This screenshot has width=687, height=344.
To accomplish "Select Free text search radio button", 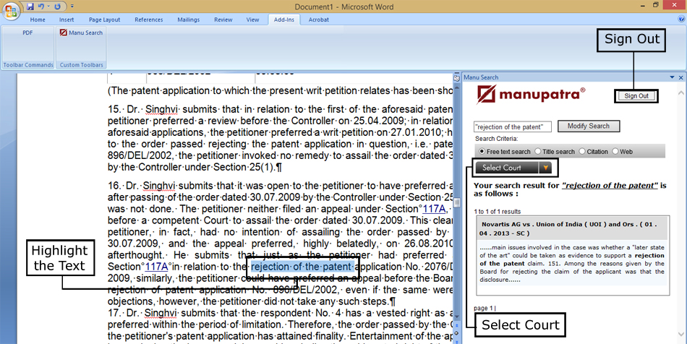I will pos(482,152).
